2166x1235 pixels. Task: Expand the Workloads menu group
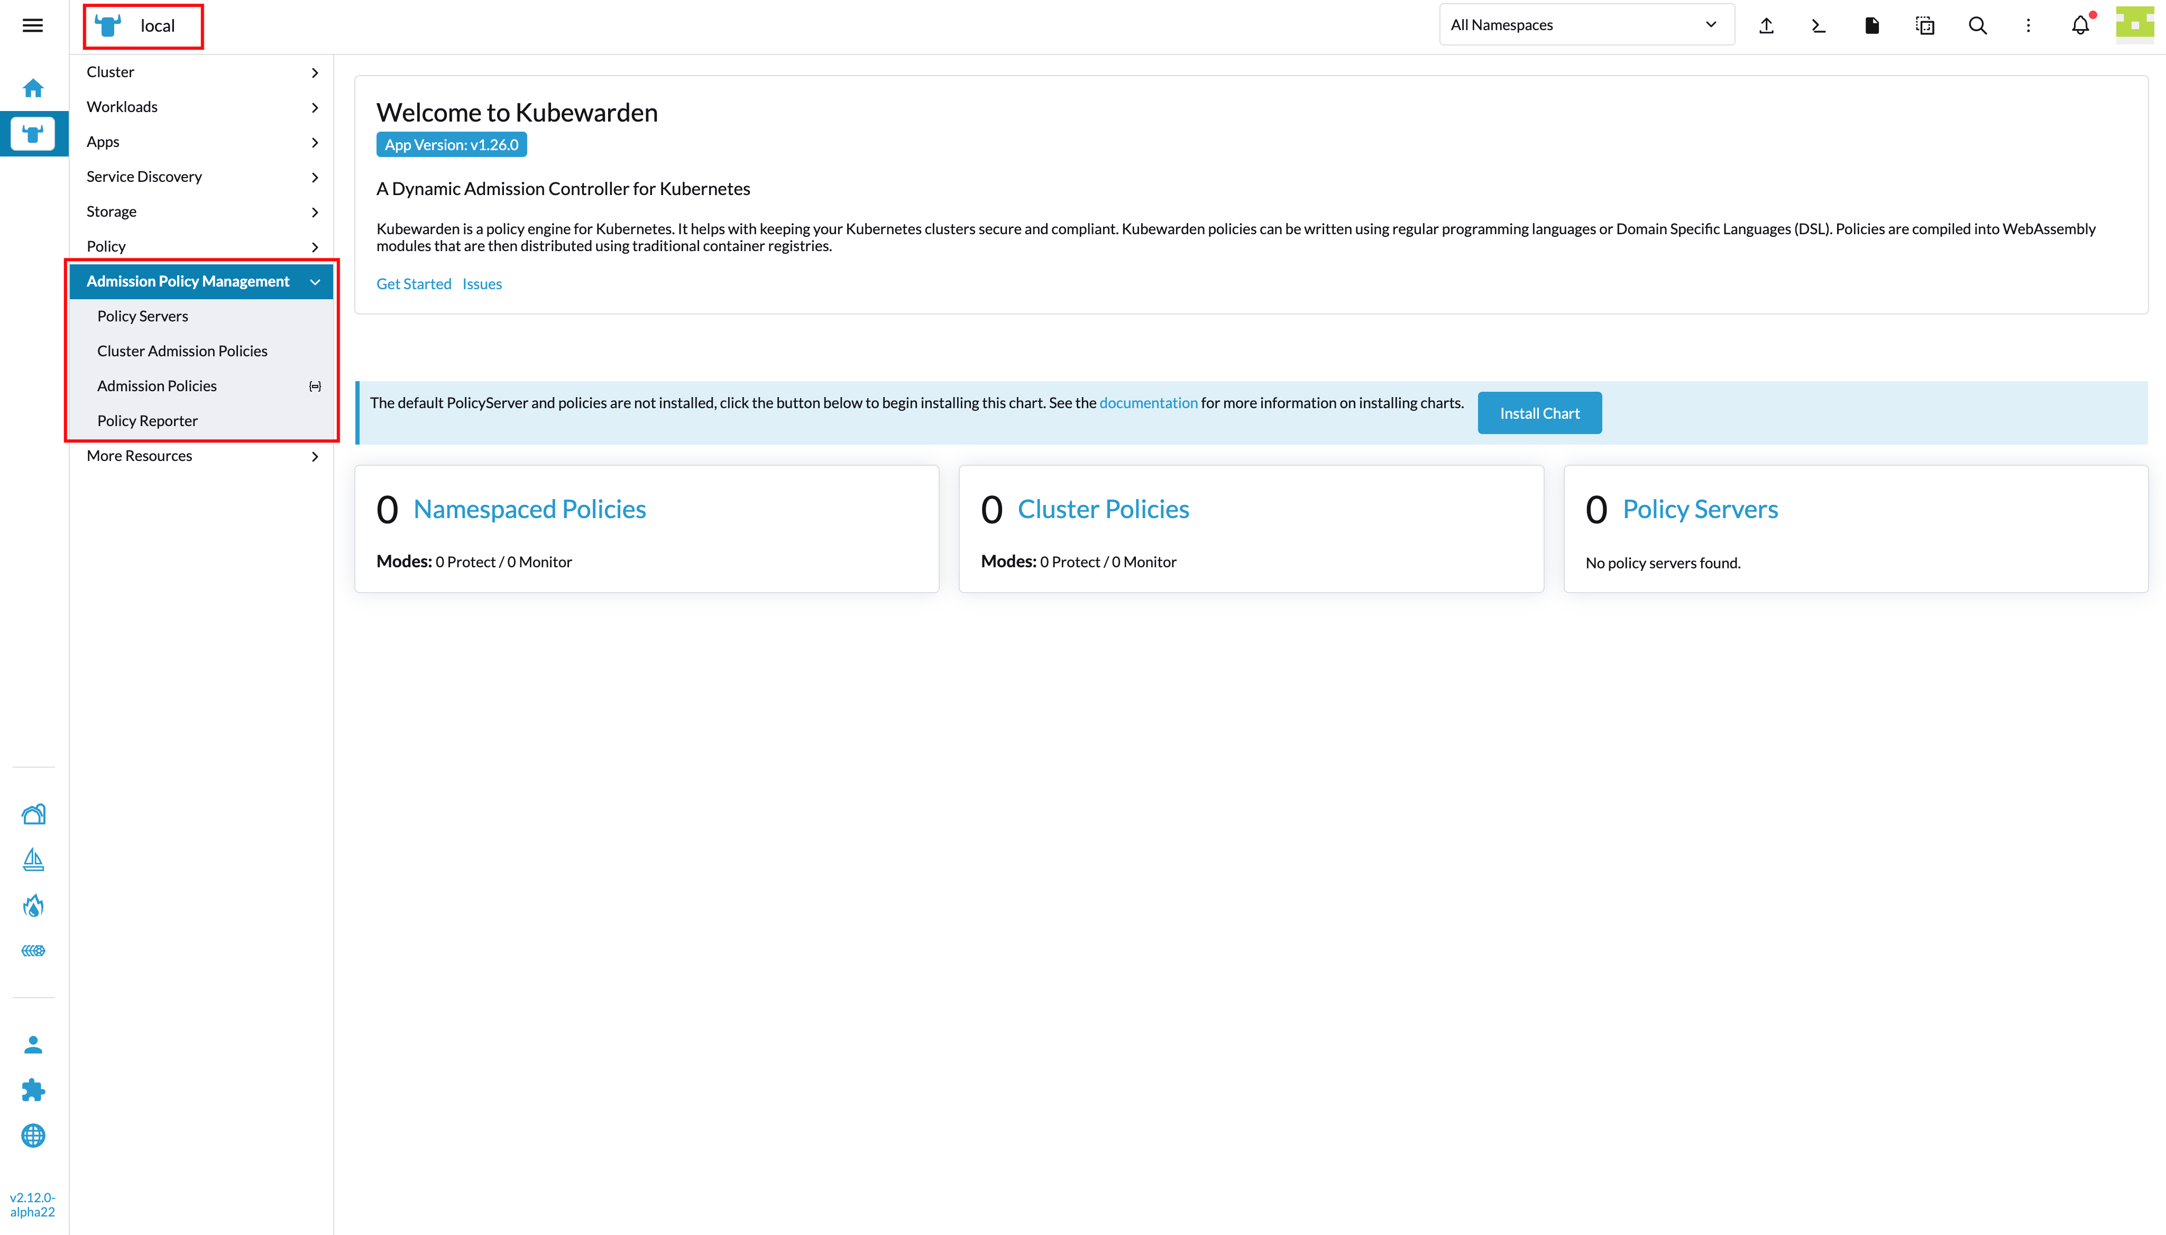coord(202,107)
